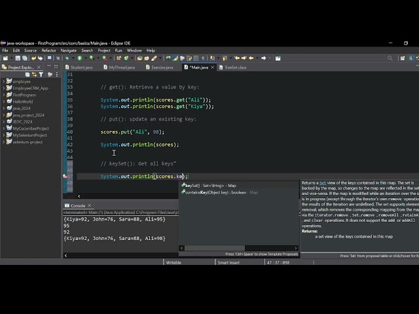This screenshot has height=314, width=419.
Task: Click the Undo arrow icon
Action: [x=33, y=58]
